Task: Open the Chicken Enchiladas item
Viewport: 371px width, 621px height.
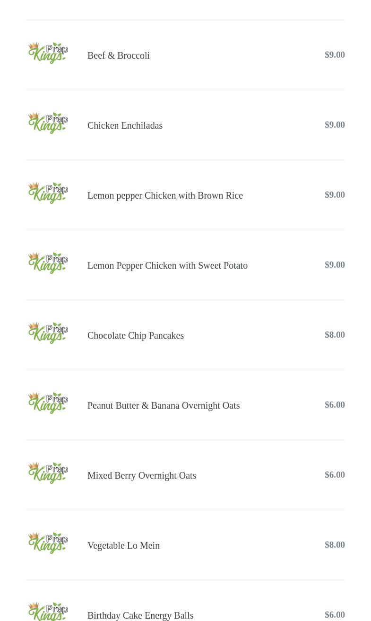Action: click(125, 125)
